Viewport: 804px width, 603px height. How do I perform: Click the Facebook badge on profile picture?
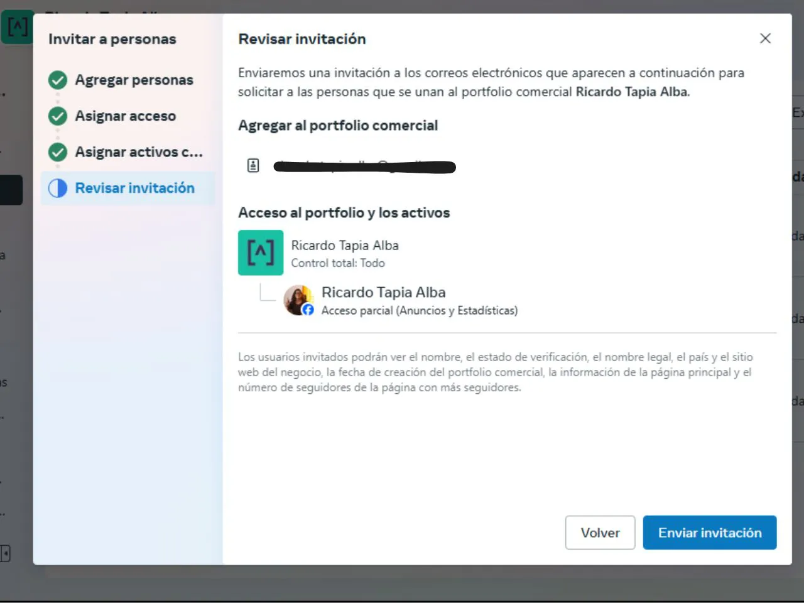pos(308,310)
